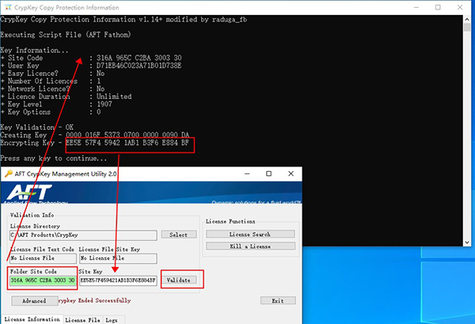This screenshot has height=324, width=475.
Task: Switch to the License File tab
Action: [x=82, y=320]
